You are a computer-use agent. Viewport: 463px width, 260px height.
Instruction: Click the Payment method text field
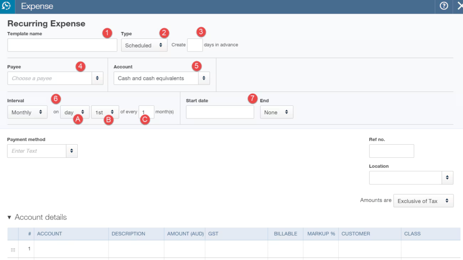click(x=37, y=151)
